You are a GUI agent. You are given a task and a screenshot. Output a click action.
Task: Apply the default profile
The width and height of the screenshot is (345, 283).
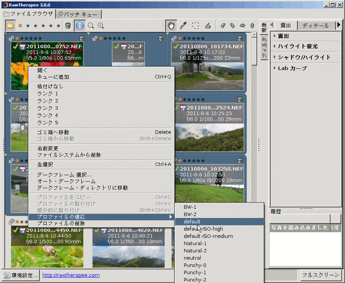[220, 221]
